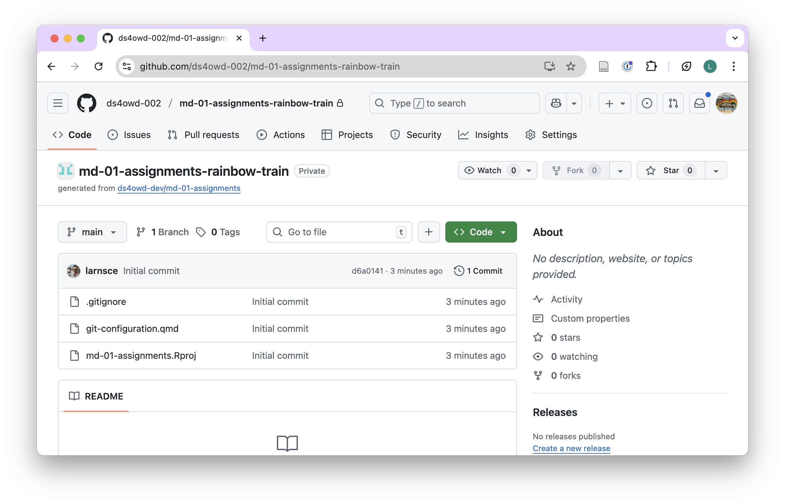Open the green Code dropdown
785x504 pixels.
click(x=481, y=232)
